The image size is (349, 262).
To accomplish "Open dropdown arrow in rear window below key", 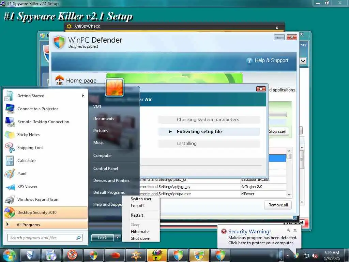I will 303,61.
